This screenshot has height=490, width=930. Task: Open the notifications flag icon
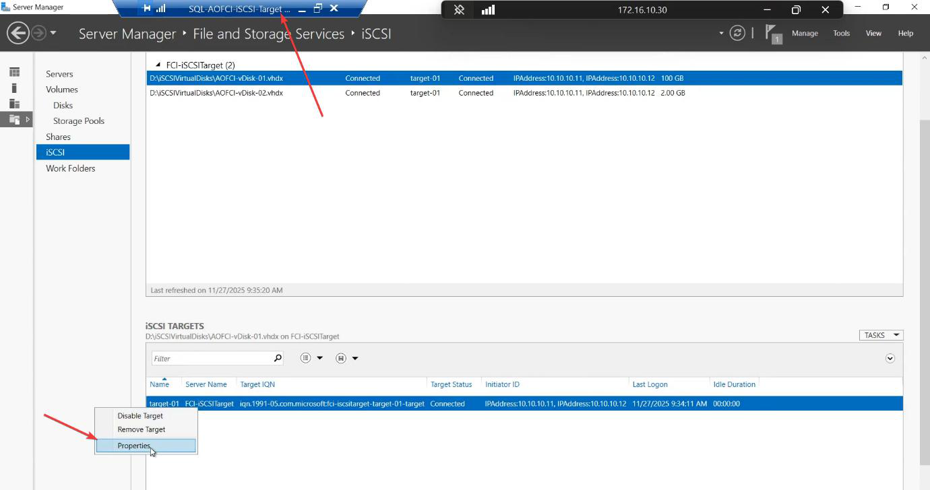772,33
